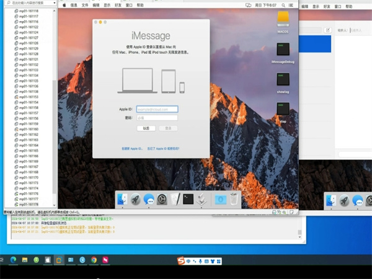Click the forgot Apple ID or password link
The height and width of the screenshot is (279, 372).
click(163, 149)
